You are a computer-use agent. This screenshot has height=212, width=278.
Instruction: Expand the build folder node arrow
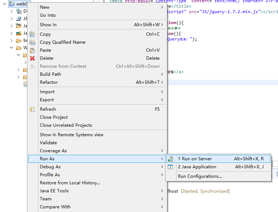12,40
